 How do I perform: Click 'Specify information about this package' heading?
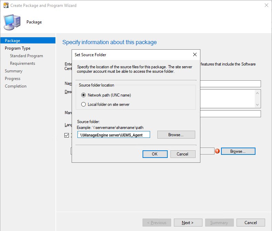(109, 42)
